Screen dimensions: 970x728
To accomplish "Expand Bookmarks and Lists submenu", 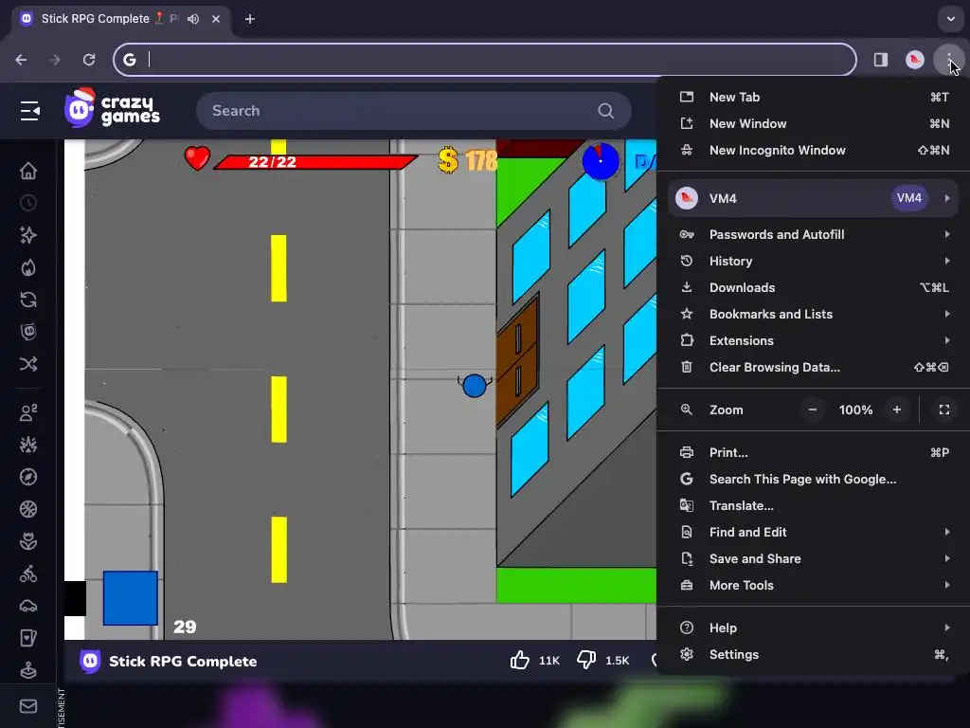I will [x=947, y=314].
